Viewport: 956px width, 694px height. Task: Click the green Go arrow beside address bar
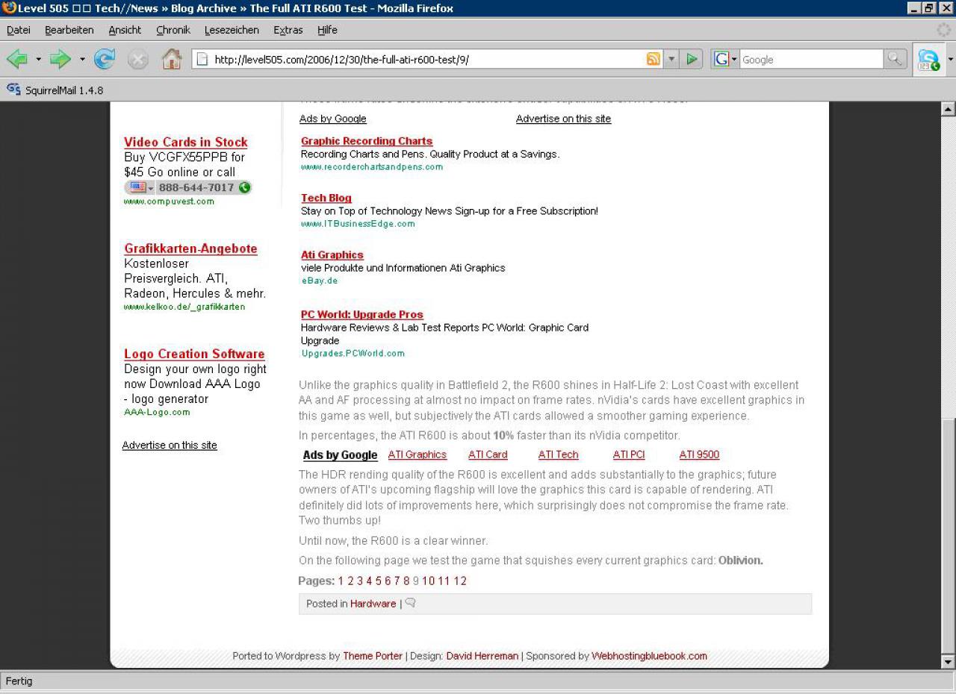(692, 60)
